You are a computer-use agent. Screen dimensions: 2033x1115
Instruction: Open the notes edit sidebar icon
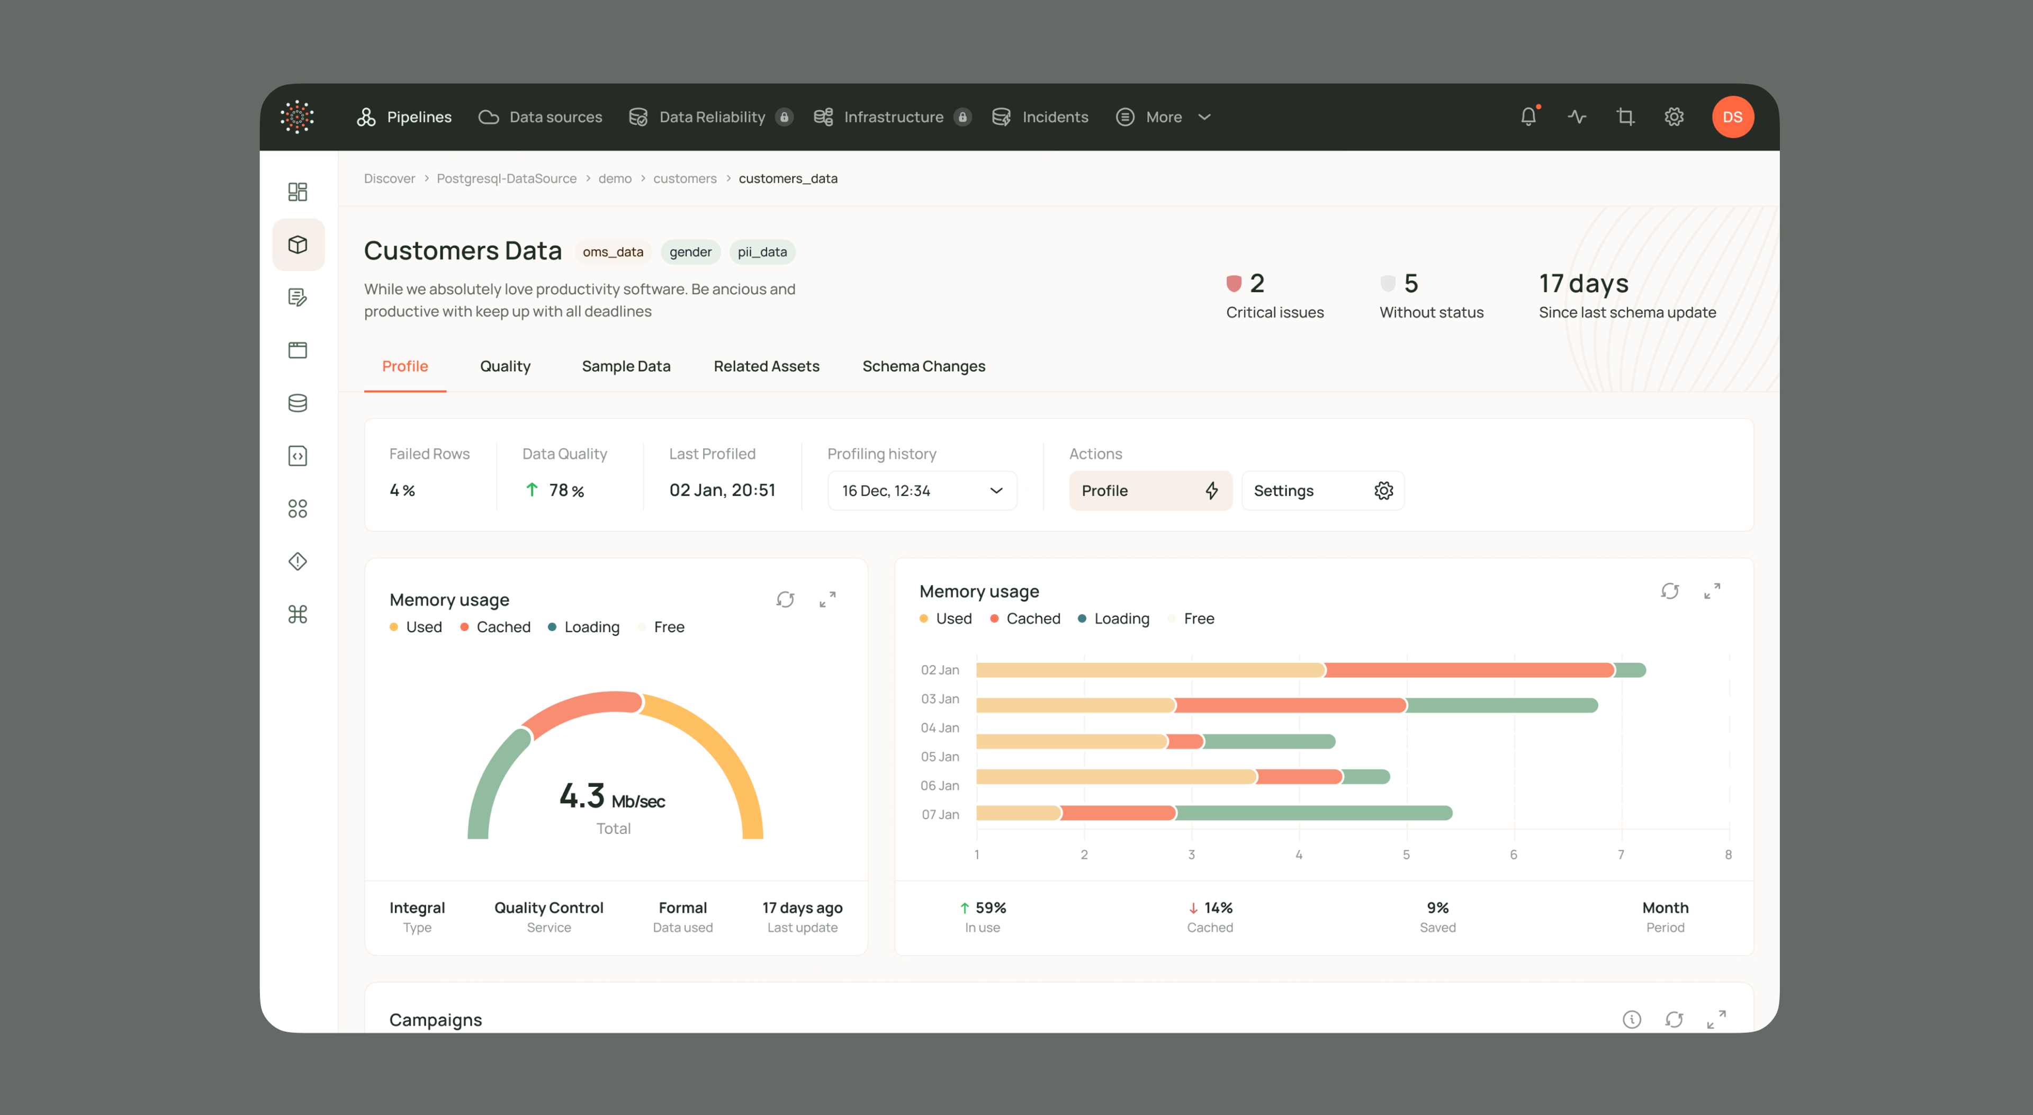coord(298,298)
